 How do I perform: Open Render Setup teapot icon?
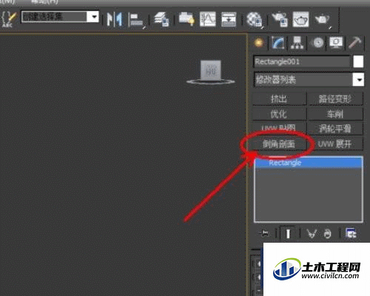pos(280,19)
